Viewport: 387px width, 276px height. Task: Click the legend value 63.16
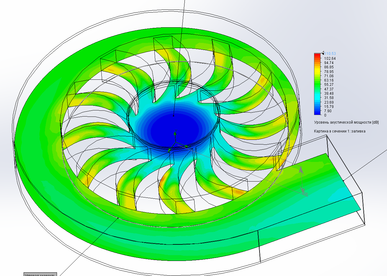point(329,80)
